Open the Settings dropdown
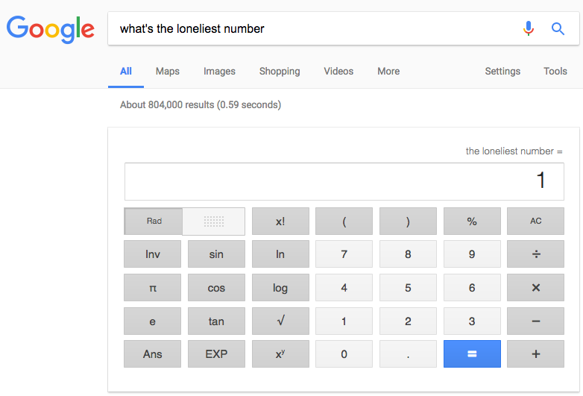583x396 pixels. tap(502, 72)
